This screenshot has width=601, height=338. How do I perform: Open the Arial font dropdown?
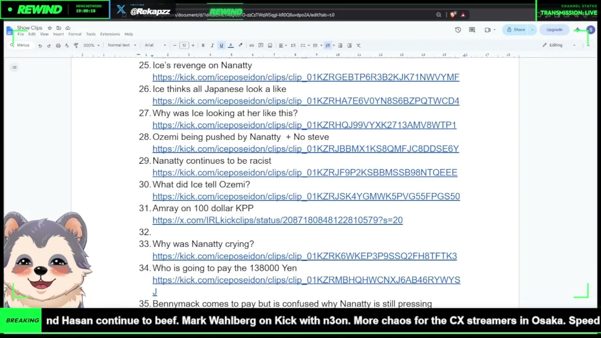(155, 46)
